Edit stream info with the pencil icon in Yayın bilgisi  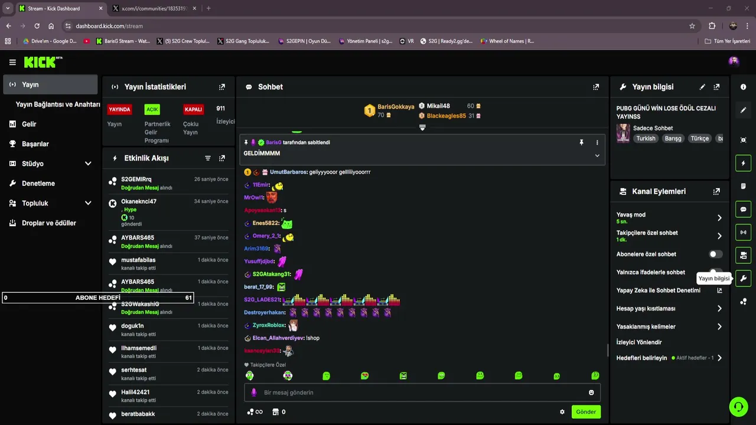pos(702,87)
